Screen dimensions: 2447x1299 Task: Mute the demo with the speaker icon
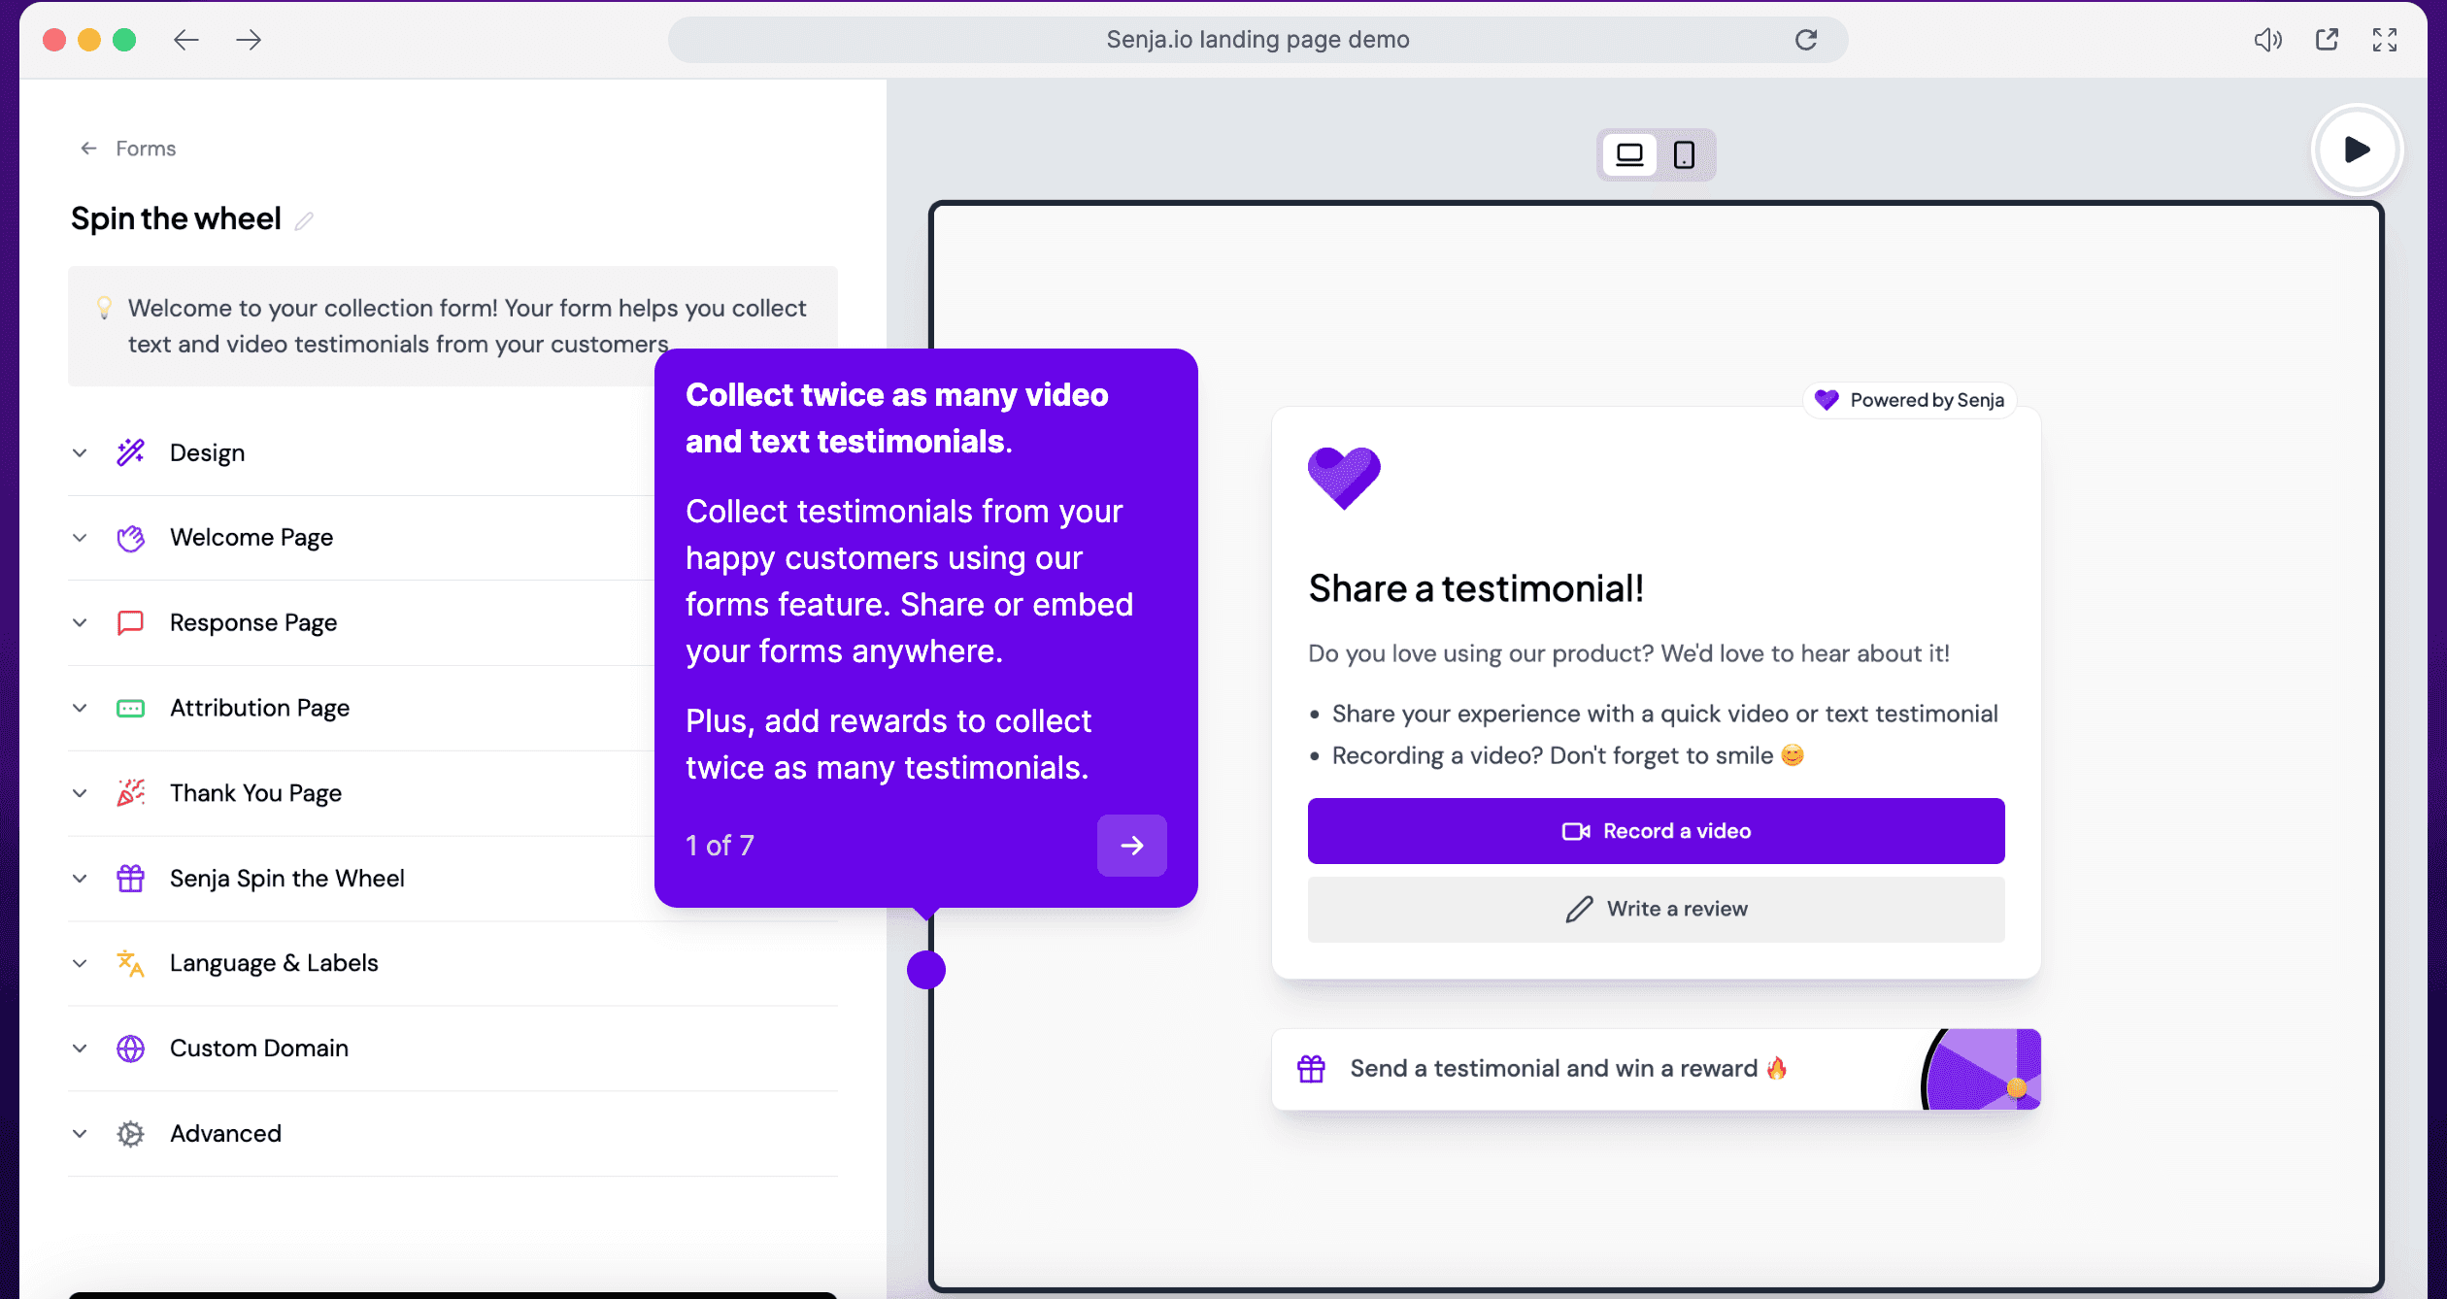pos(2267,40)
